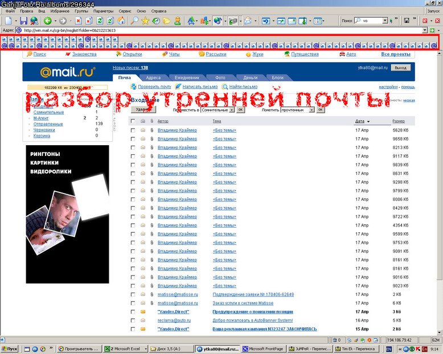Click the Написать письмо pencil icon
This screenshot has width=443, height=354.
178,87
